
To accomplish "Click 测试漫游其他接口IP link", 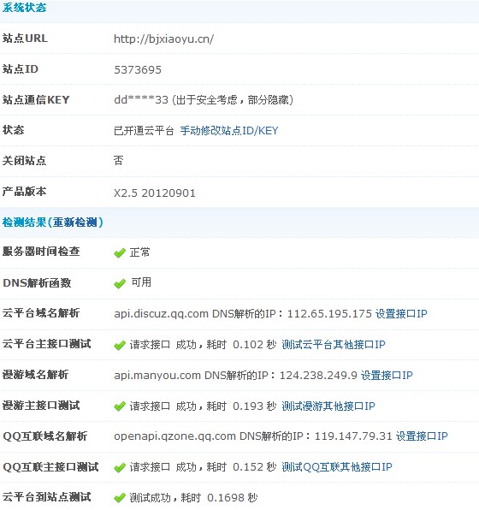I will 328,406.
